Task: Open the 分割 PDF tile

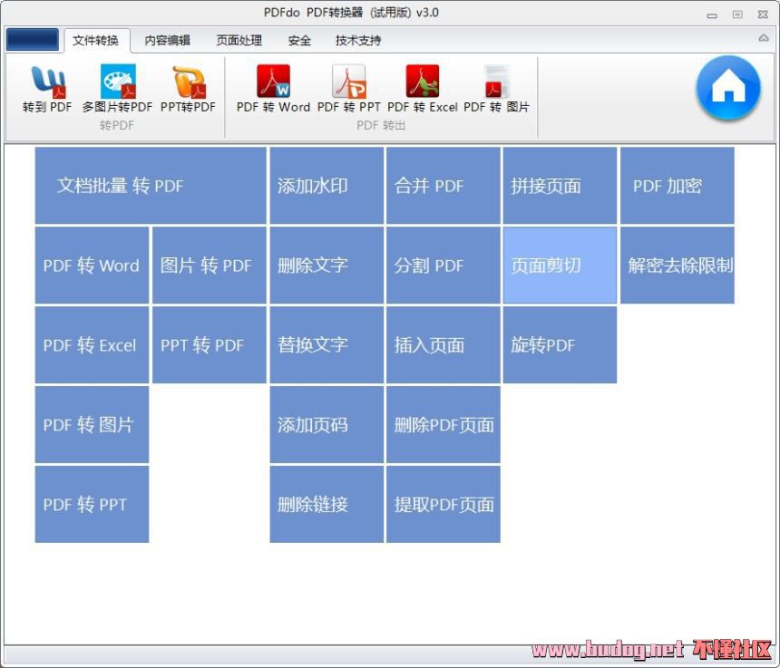Action: click(x=444, y=265)
